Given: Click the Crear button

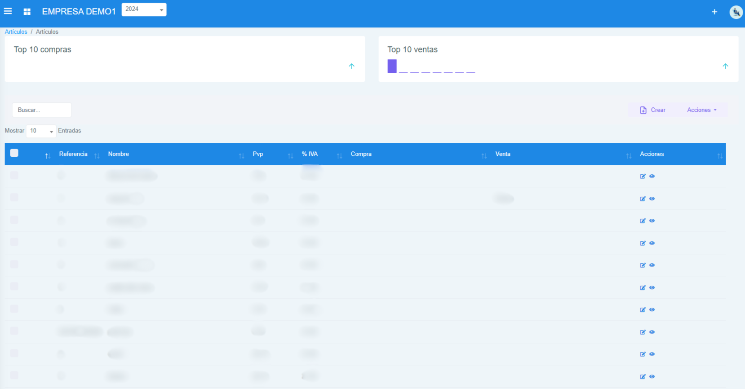Looking at the screenshot, I should tap(652, 110).
